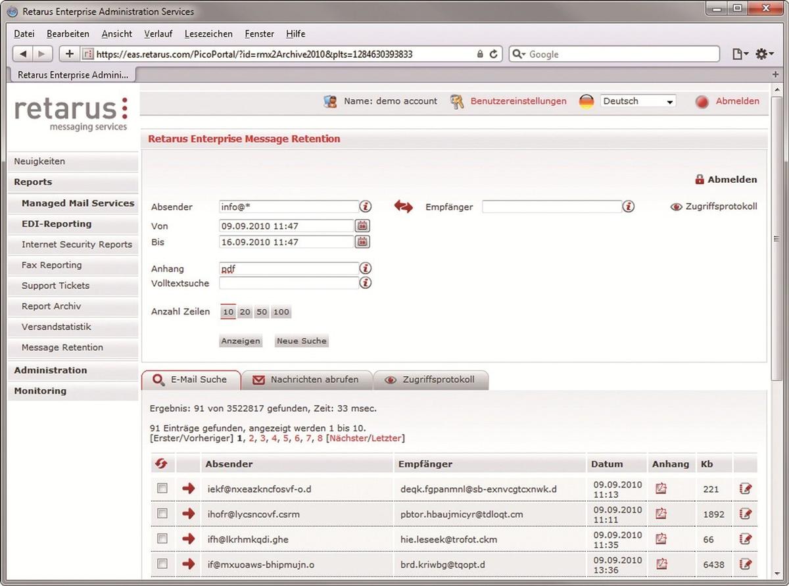Click the refresh icon in results table header
789x586 pixels.
point(161,464)
